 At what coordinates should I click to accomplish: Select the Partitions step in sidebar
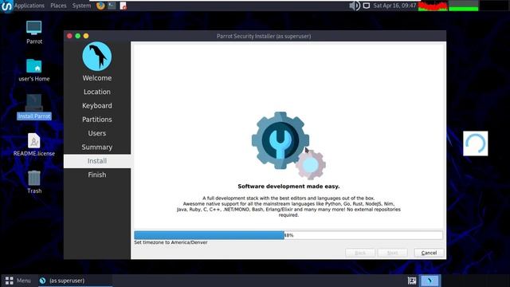97,120
